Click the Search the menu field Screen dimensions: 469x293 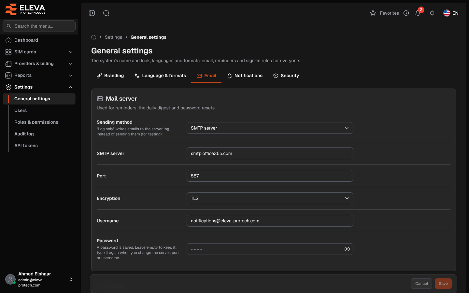click(39, 26)
